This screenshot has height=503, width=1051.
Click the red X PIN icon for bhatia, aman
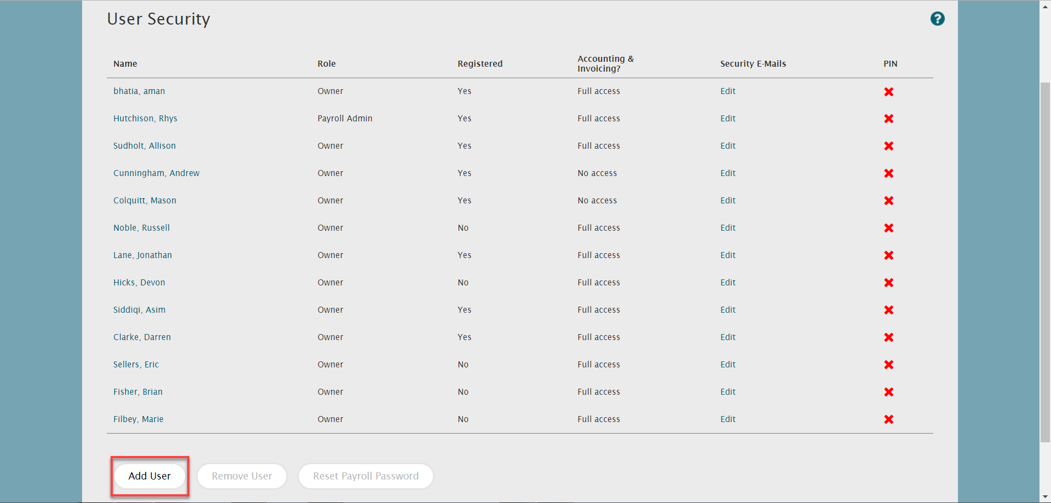[x=888, y=92]
